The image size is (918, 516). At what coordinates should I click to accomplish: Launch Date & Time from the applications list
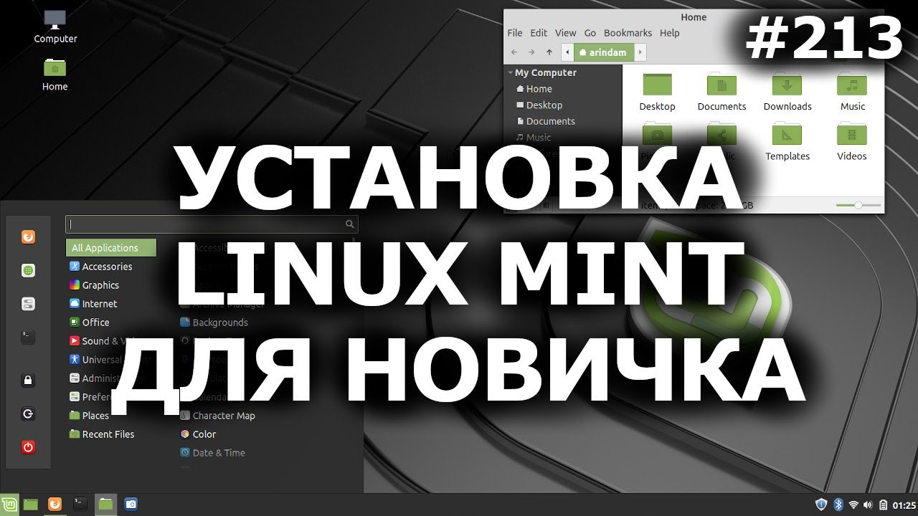click(x=212, y=452)
